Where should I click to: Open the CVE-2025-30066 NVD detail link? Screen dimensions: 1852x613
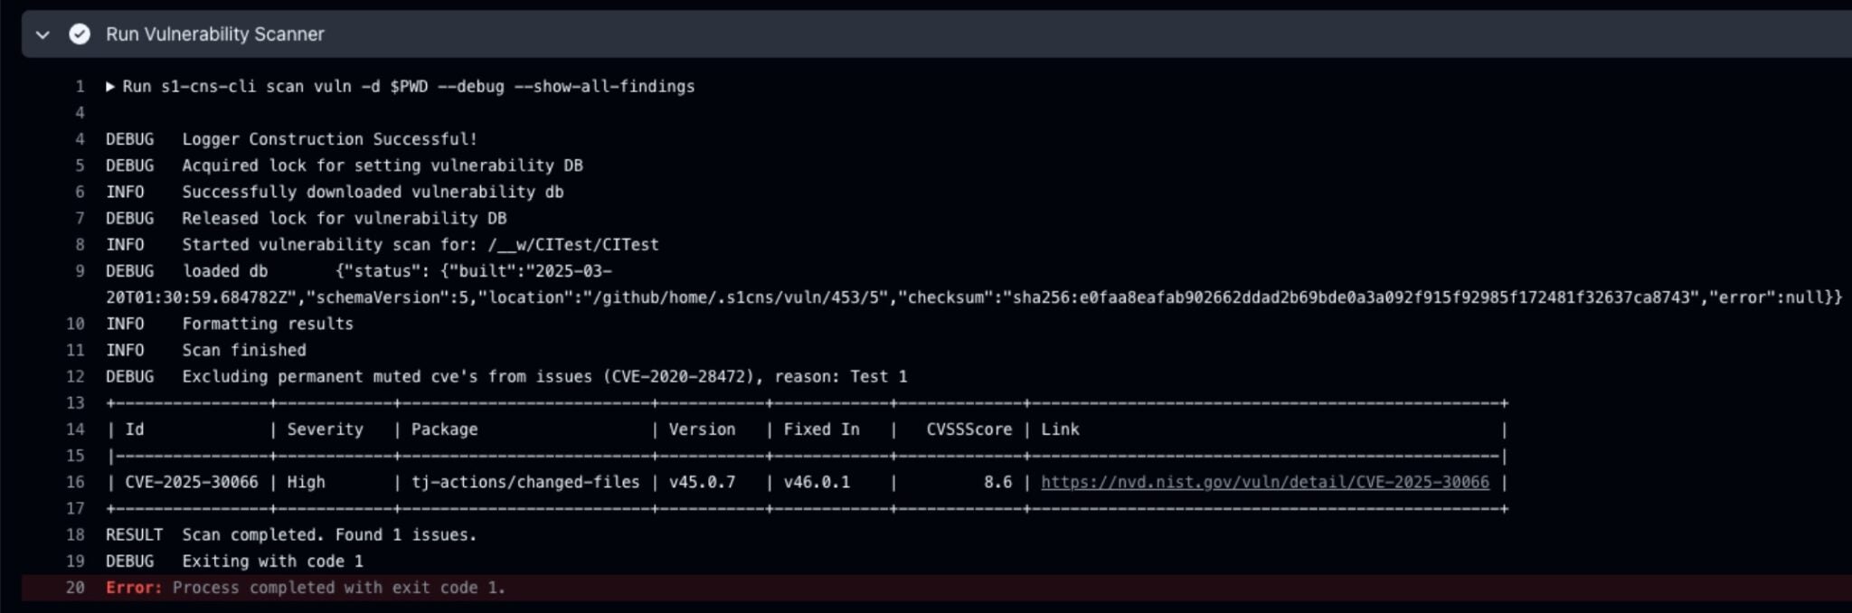point(1264,482)
